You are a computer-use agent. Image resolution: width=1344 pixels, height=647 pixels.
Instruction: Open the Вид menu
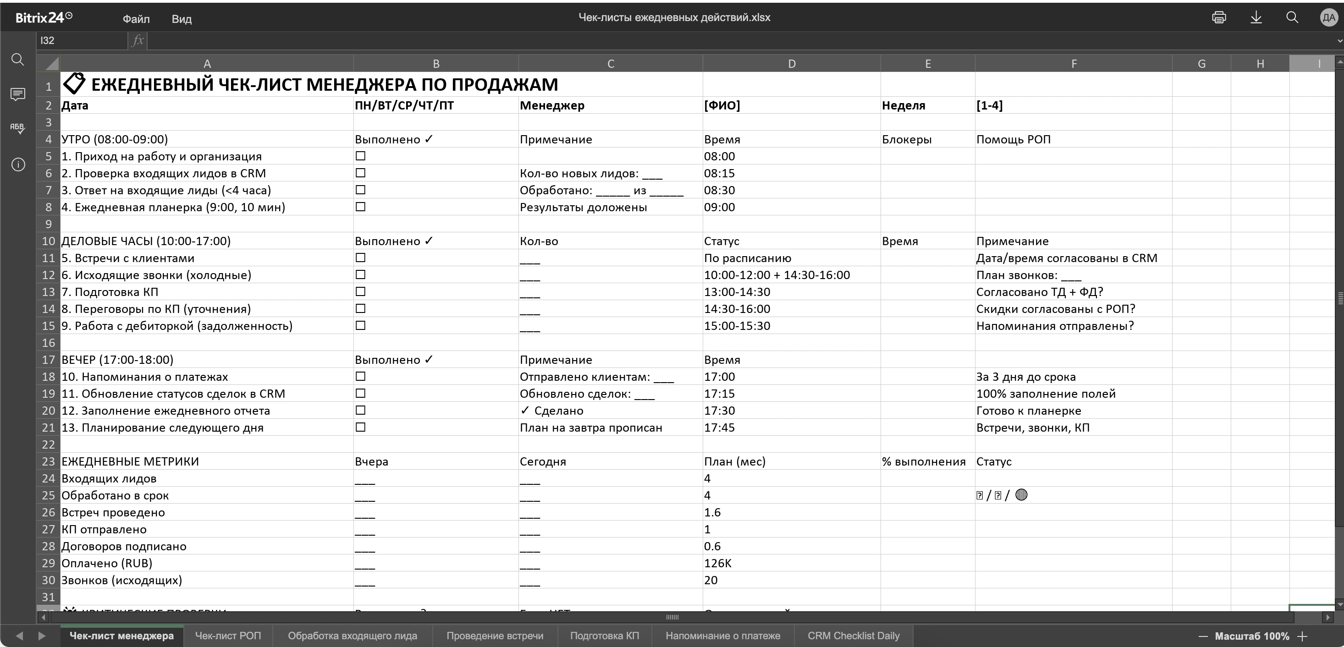[182, 19]
